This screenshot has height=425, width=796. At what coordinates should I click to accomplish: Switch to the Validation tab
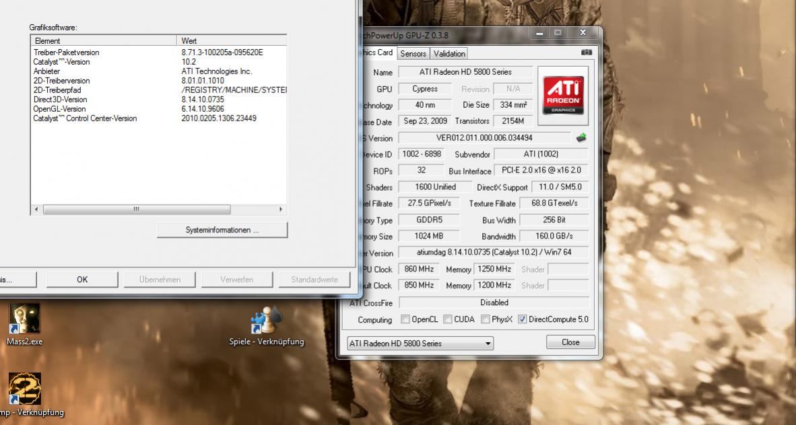pos(449,53)
